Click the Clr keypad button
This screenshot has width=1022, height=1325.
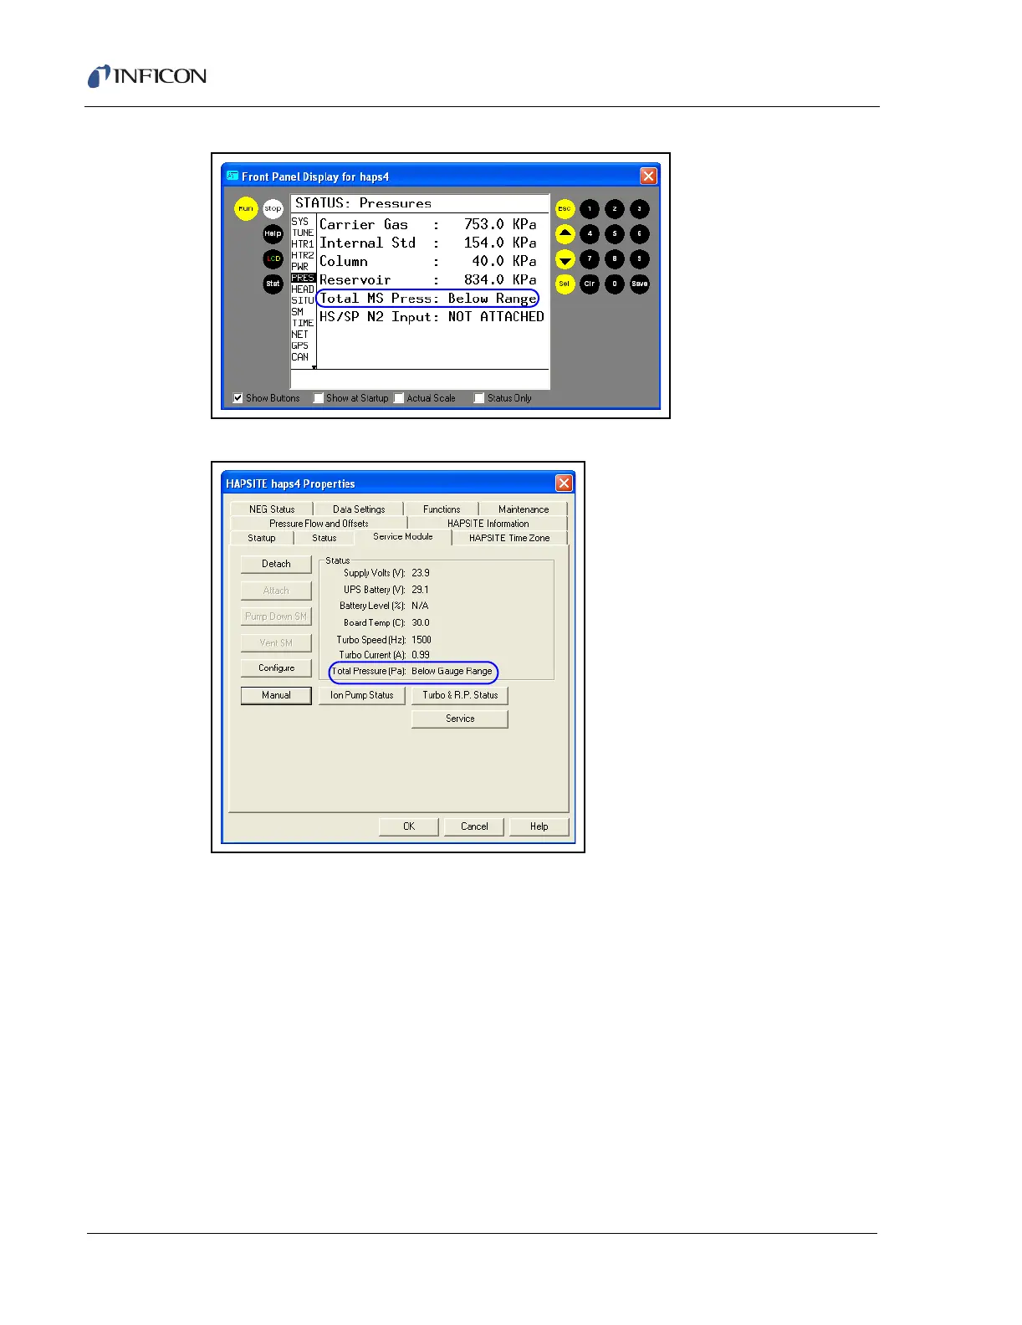tap(590, 284)
